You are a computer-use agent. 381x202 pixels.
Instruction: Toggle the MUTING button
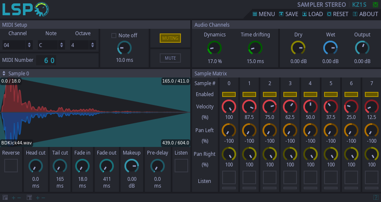tap(170, 38)
